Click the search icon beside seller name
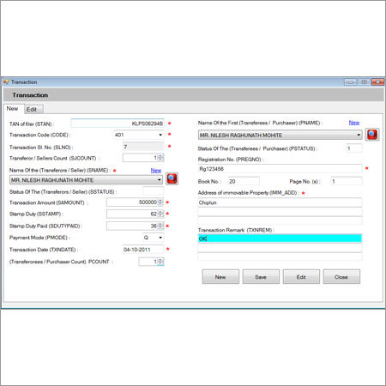Image resolution: width=386 pixels, height=386 pixels. click(x=172, y=178)
